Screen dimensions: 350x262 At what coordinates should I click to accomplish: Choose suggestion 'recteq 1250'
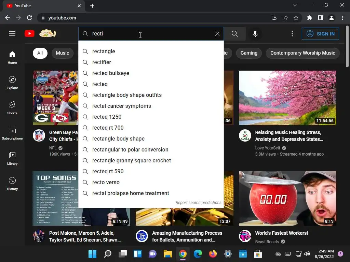coord(151,117)
